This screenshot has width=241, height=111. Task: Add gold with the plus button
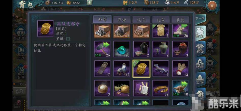coord(90,3)
